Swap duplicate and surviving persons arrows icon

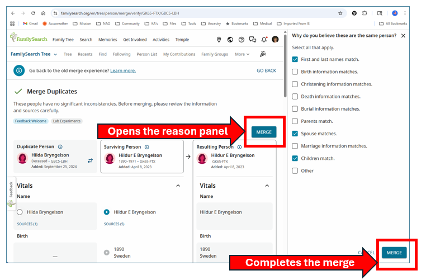90,161
